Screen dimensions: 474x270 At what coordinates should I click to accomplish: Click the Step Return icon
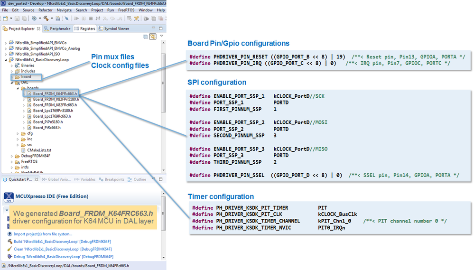(120, 19)
